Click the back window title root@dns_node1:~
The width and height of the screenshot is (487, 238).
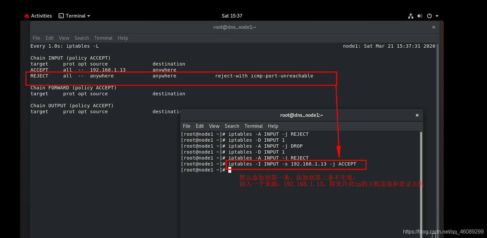tap(235, 27)
